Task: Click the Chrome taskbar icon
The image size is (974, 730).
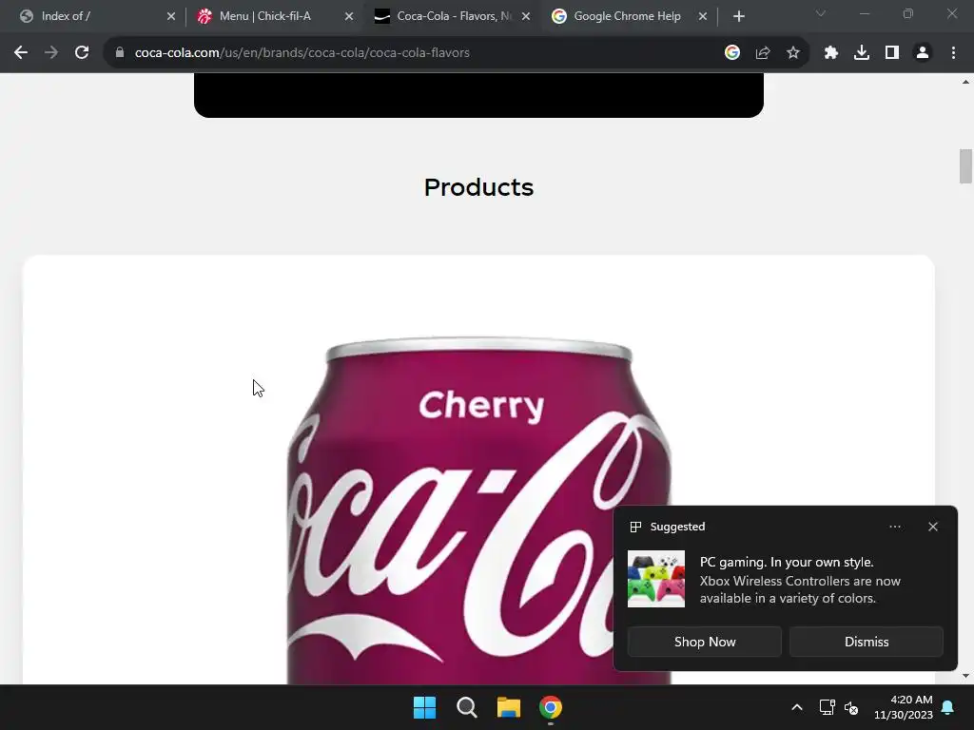Action: point(551,707)
